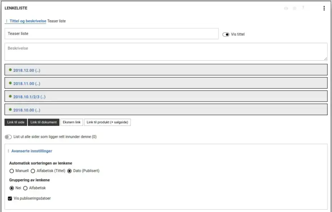Select Manuell sorting radio button

11,171
